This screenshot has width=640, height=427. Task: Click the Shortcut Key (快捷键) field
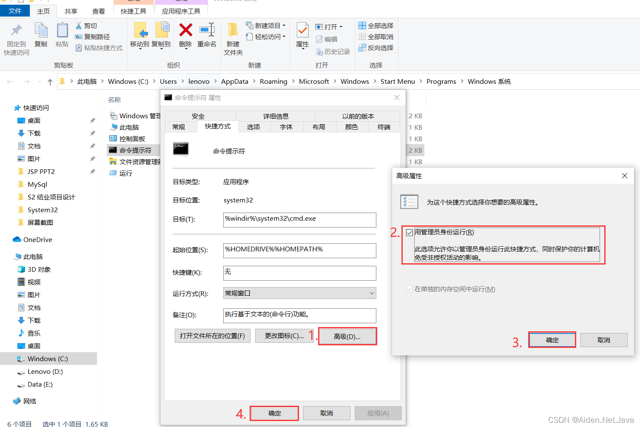[300, 273]
